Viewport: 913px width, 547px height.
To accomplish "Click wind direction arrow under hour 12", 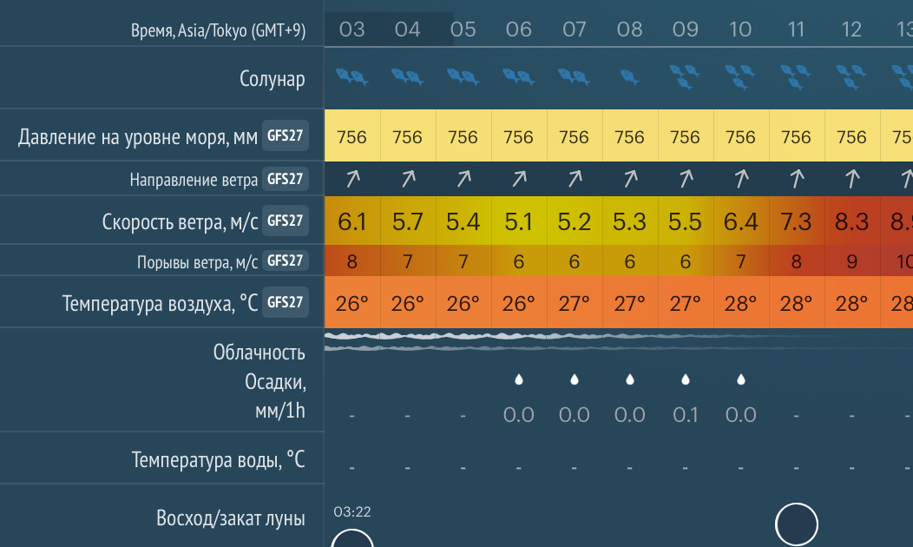I will 852,178.
